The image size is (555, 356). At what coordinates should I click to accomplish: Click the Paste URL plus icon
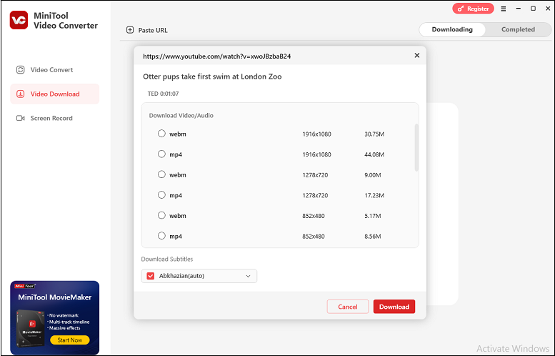[130, 30]
